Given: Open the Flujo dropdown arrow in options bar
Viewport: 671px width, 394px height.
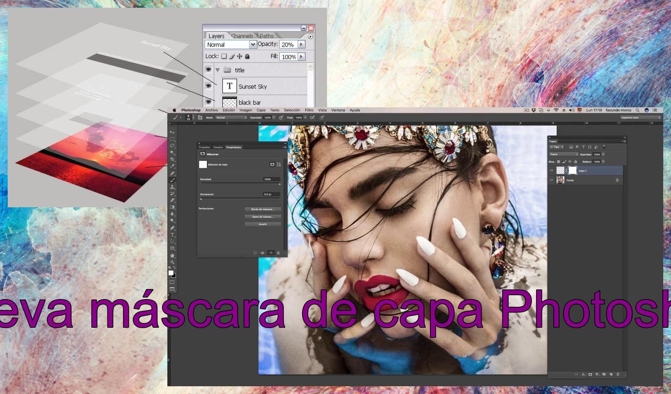Looking at the screenshot, I should [x=305, y=117].
